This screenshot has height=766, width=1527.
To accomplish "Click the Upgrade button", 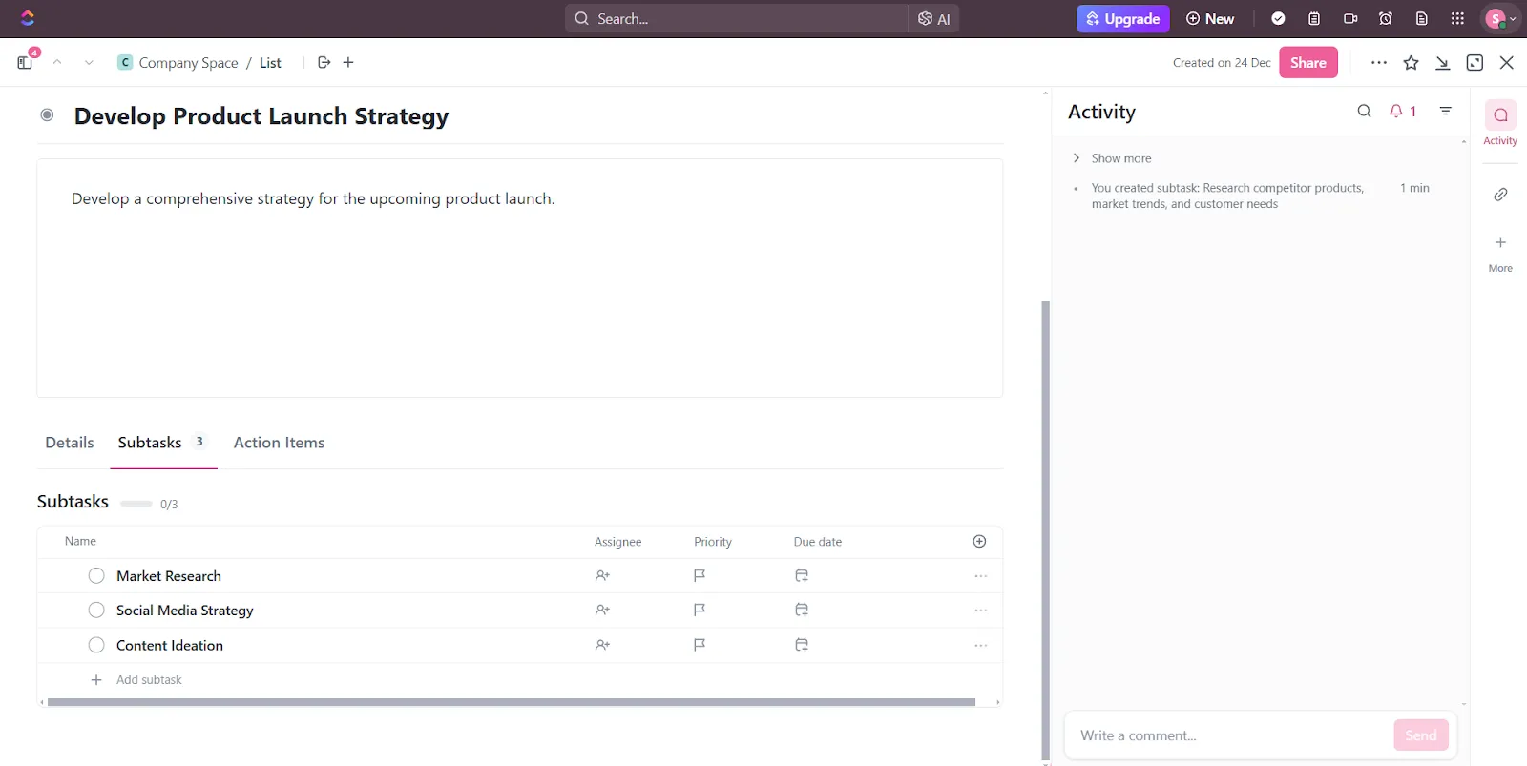I will pos(1122,18).
